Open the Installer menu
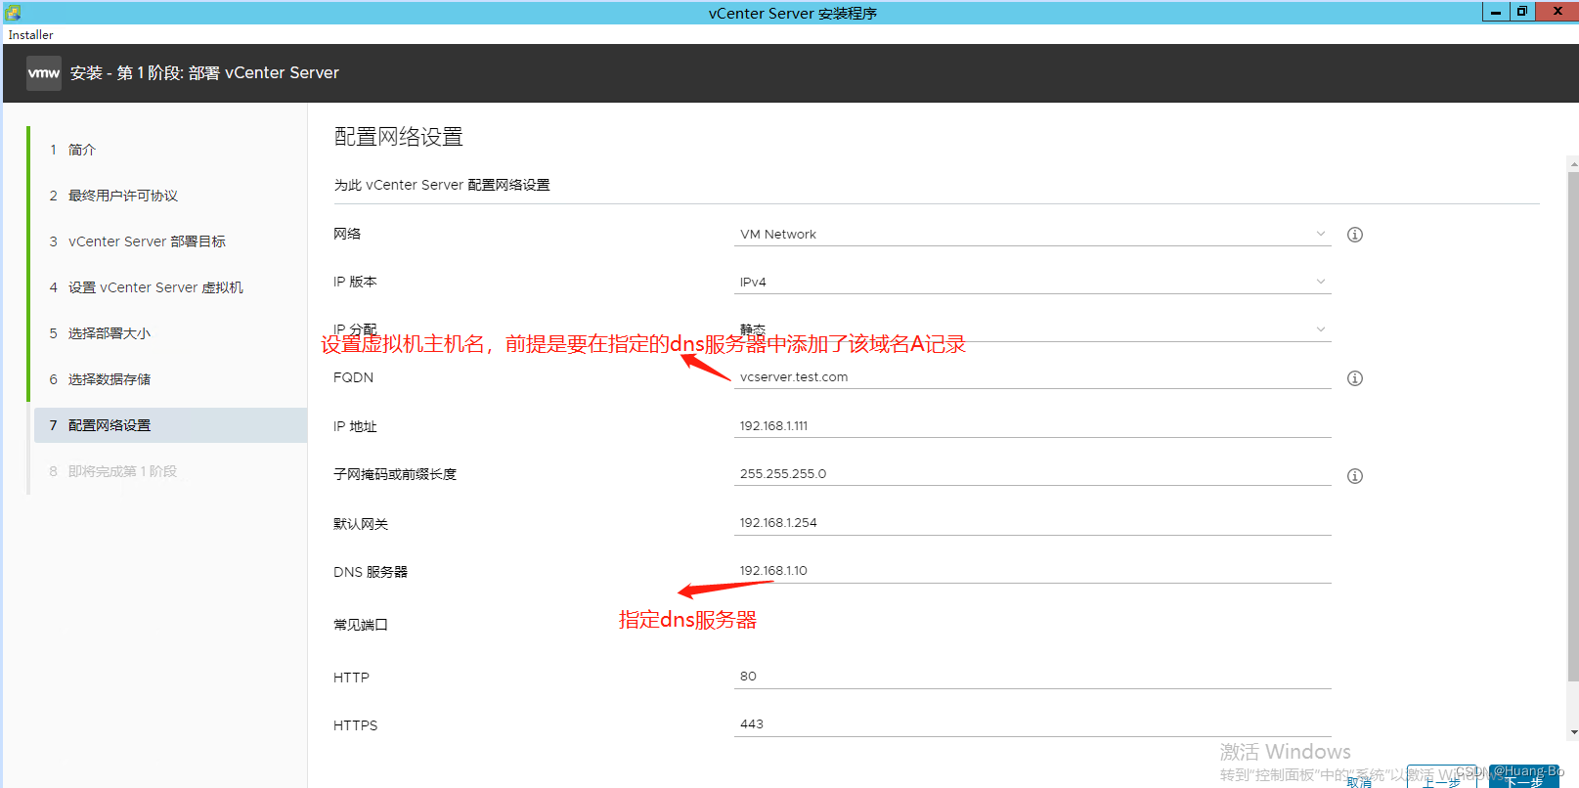The width and height of the screenshot is (1579, 788). [x=31, y=35]
